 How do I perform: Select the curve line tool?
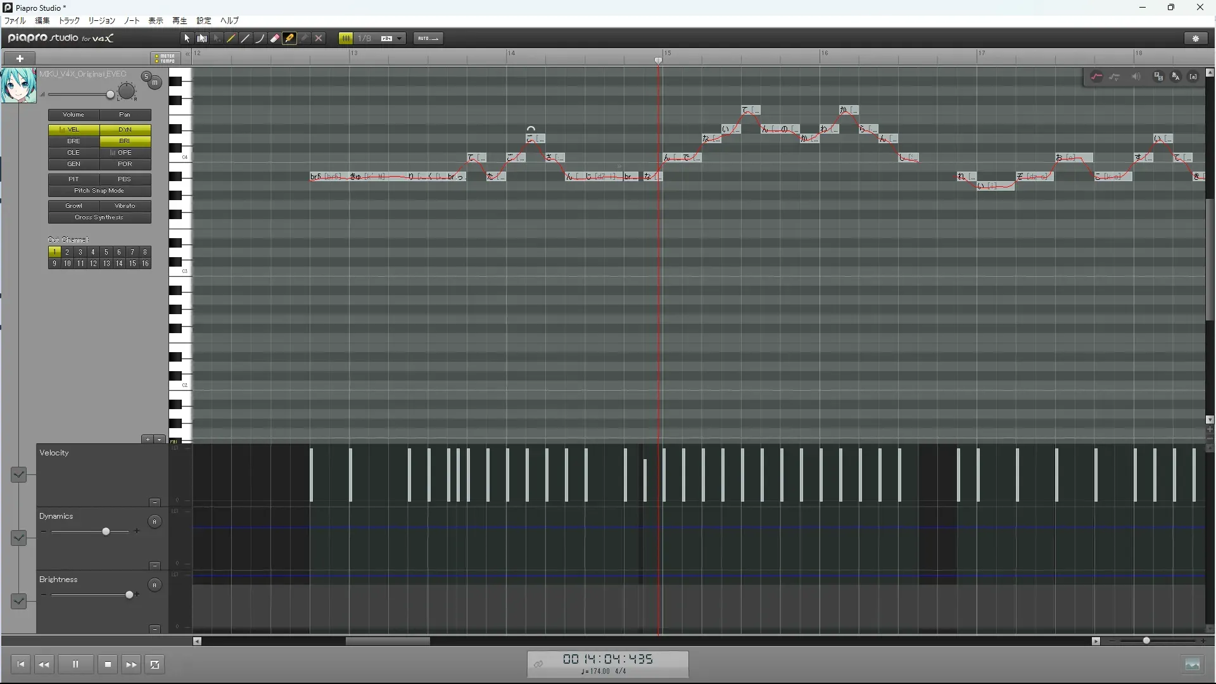point(260,39)
